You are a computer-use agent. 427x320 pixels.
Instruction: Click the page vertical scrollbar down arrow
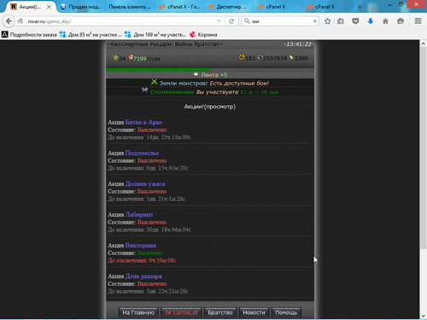423,316
